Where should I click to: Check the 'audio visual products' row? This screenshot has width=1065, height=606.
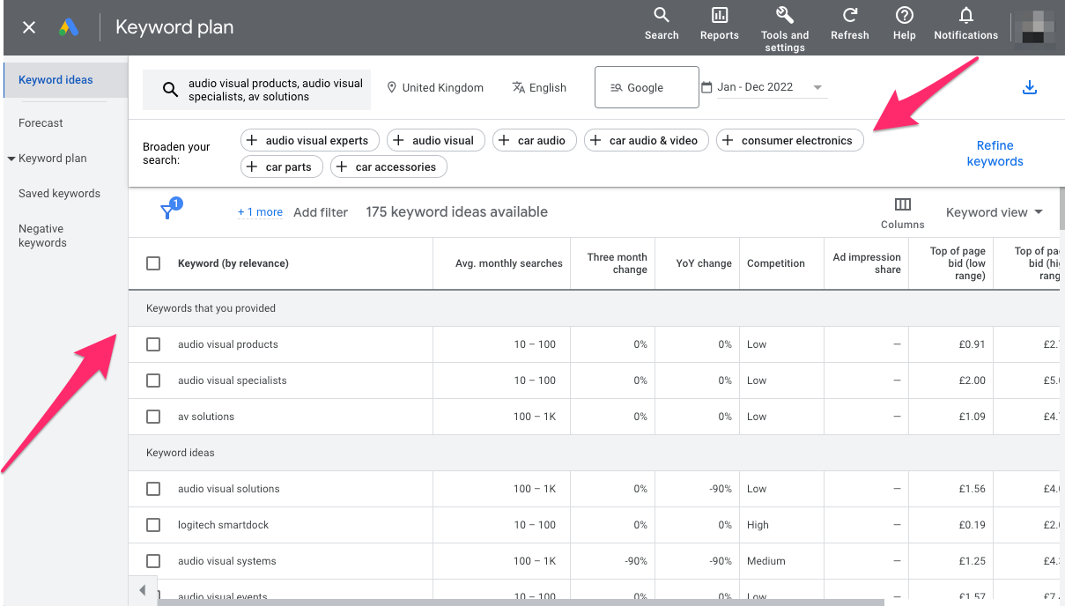tap(153, 344)
